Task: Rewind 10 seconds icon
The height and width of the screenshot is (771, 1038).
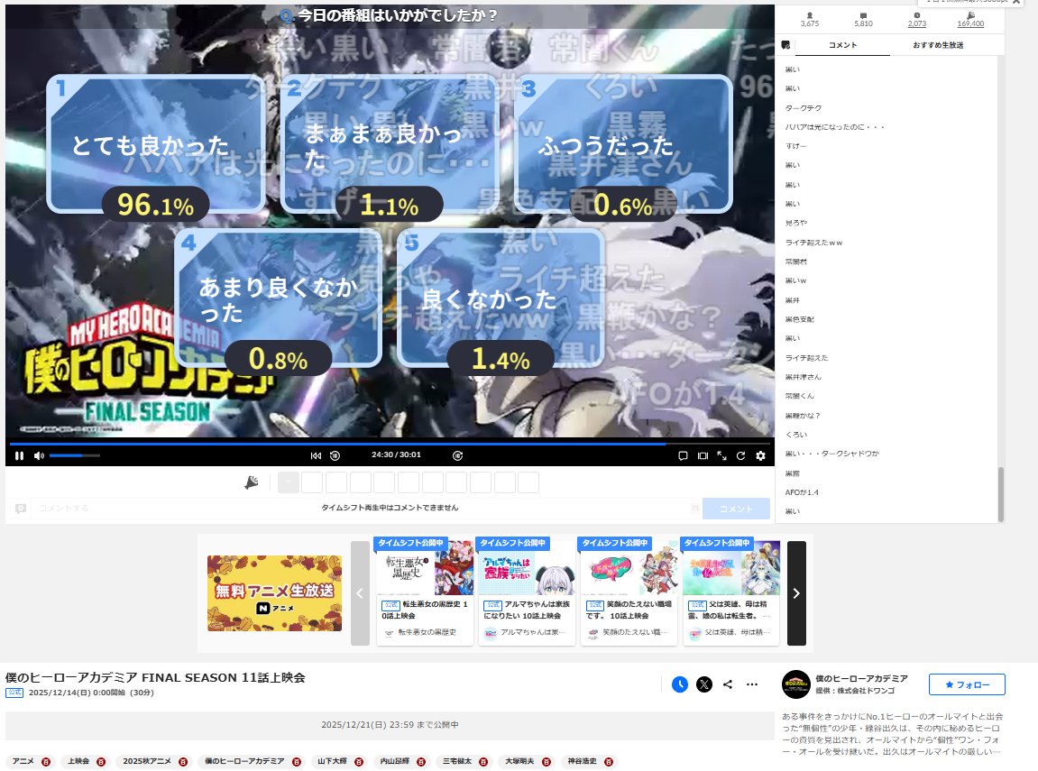Action: 335,455
